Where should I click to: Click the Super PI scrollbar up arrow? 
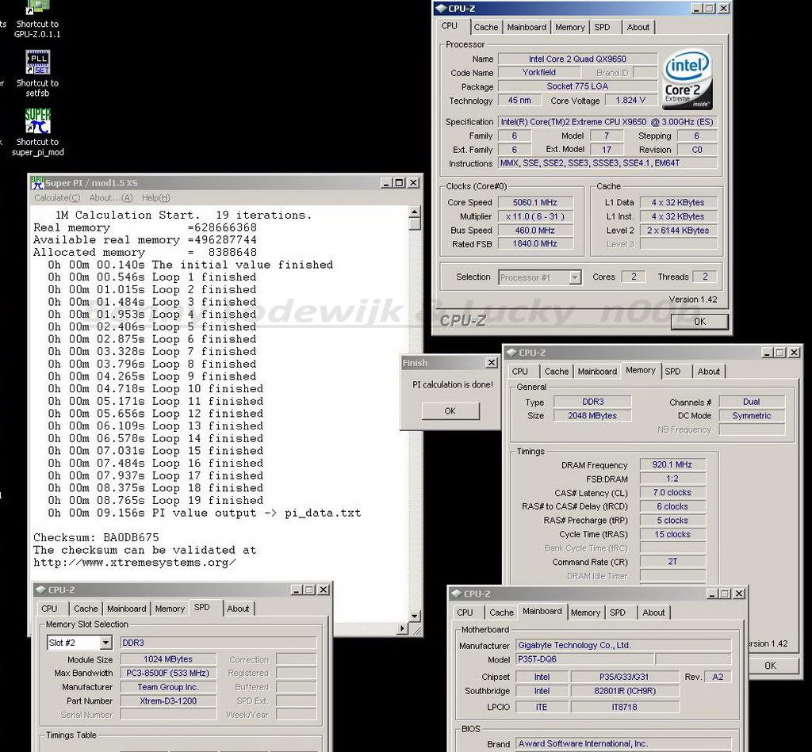414,212
